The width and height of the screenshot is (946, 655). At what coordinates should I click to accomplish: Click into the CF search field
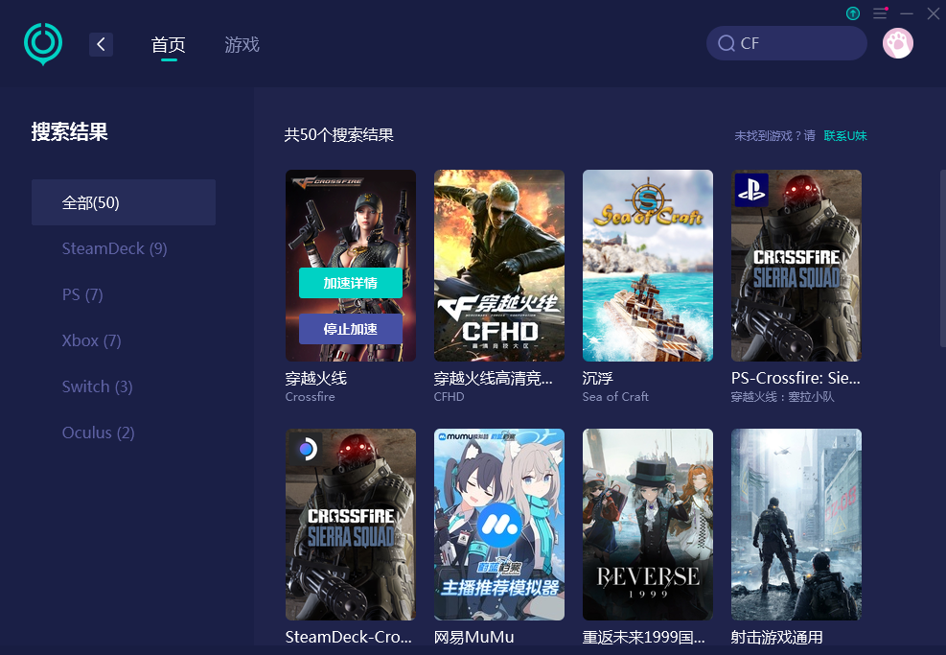click(787, 43)
